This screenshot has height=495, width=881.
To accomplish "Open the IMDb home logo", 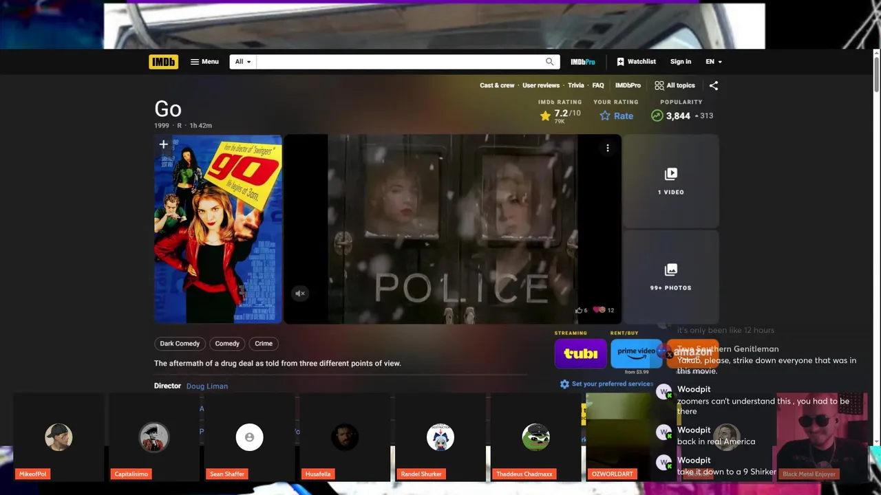I will coord(163,62).
